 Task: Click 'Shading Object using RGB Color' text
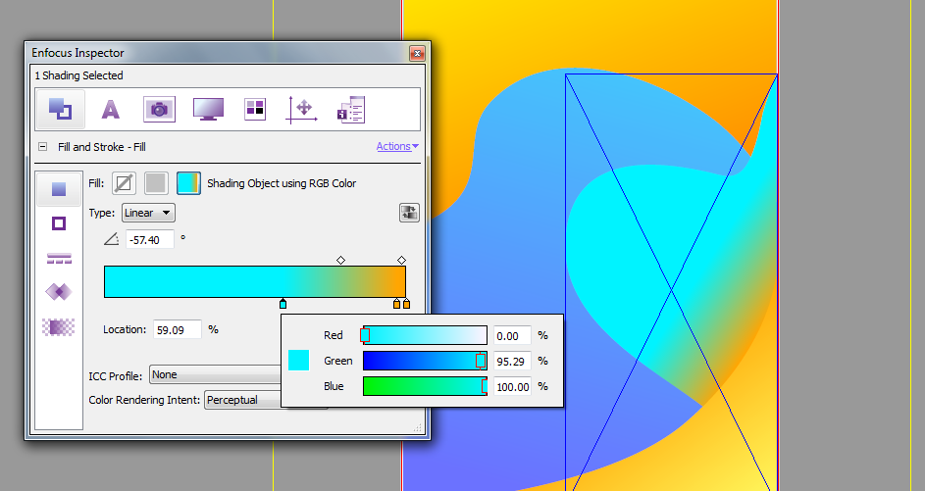(282, 183)
